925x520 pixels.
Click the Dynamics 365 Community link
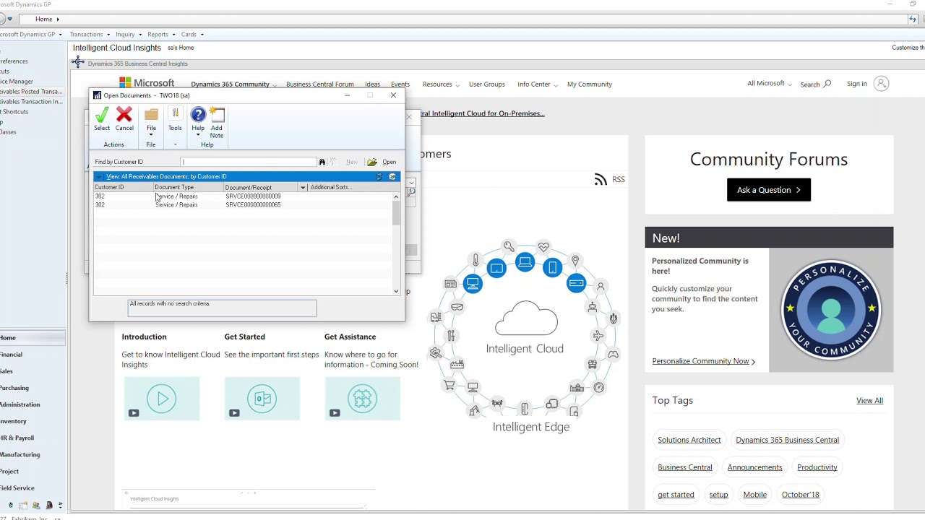tap(230, 84)
